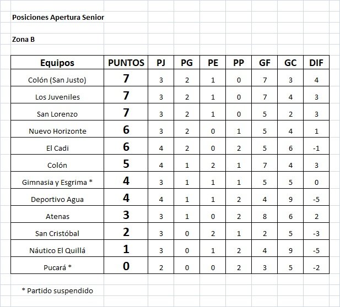Select the 'PUNTOS' column header

pyautogui.click(x=126, y=63)
